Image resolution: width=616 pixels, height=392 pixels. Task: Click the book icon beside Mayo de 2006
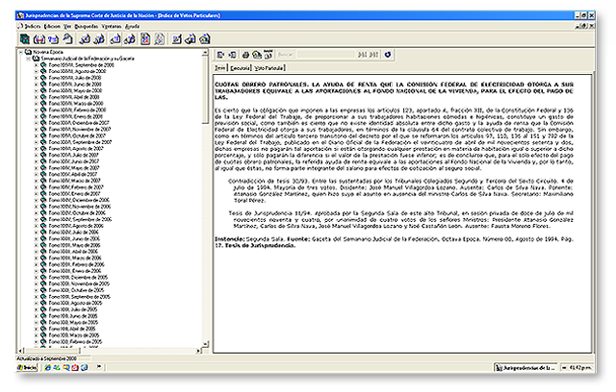(x=43, y=245)
